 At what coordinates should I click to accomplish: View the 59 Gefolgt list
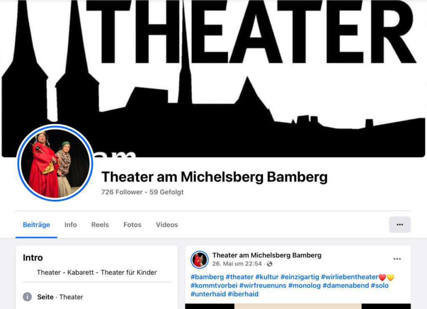[x=166, y=192]
